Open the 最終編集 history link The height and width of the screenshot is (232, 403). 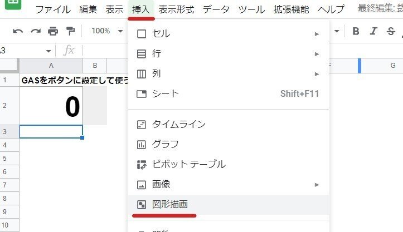click(380, 8)
